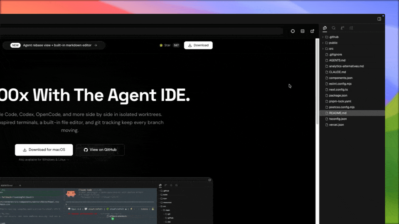399x224 pixels.
Task: Open Also available for Windows & Linux link
Action: [x=44, y=159]
